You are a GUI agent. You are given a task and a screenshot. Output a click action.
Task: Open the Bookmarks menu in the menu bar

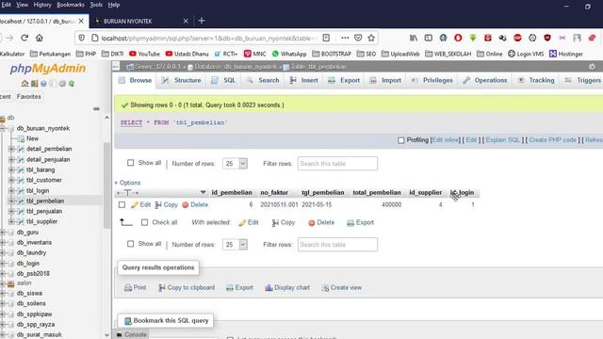point(71,5)
